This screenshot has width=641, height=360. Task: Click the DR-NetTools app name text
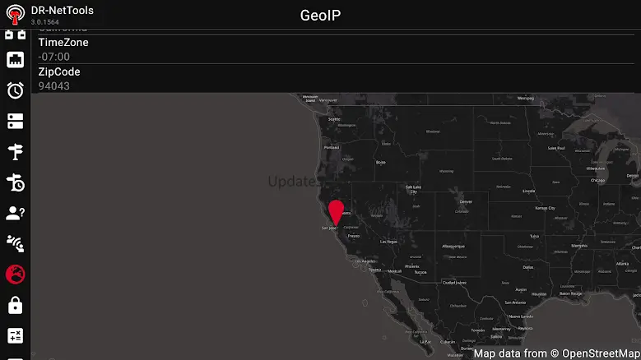coord(63,10)
